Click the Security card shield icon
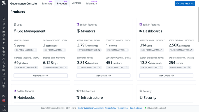The width and height of the screenshot is (199, 112). pos(141,97)
